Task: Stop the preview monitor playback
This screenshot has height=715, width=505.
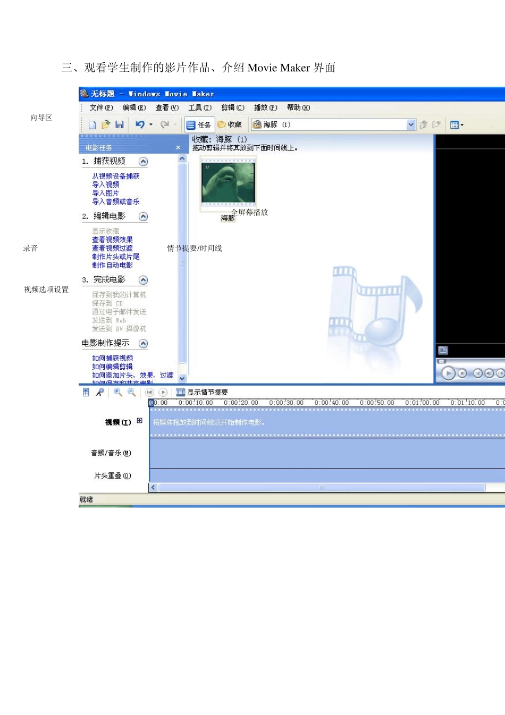Action: tap(462, 373)
